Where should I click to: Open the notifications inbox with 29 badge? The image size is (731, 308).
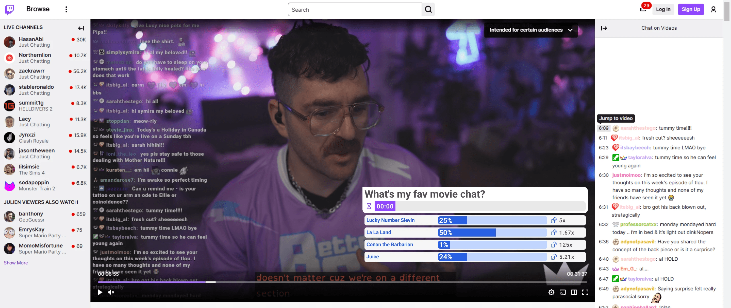click(x=643, y=9)
